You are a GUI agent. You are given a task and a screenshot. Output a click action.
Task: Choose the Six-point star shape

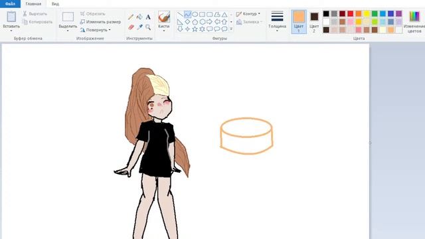tap(202, 29)
